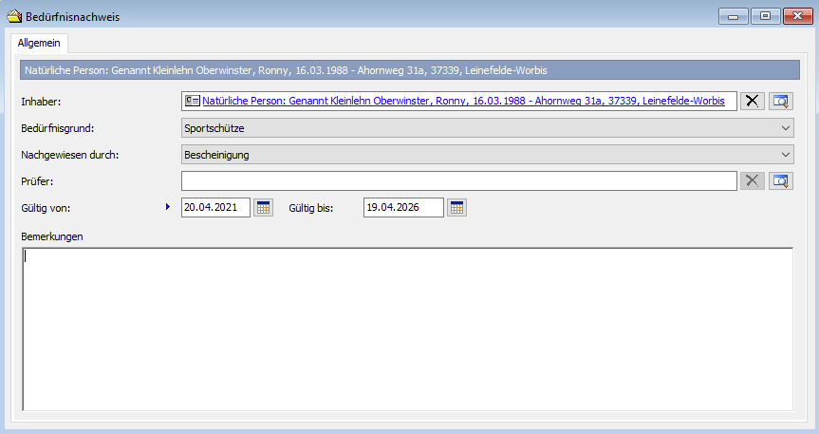Expand the Bedürfnisgrund dropdown showing Sportschütze
Image resolution: width=819 pixels, height=434 pixels.
(487, 128)
